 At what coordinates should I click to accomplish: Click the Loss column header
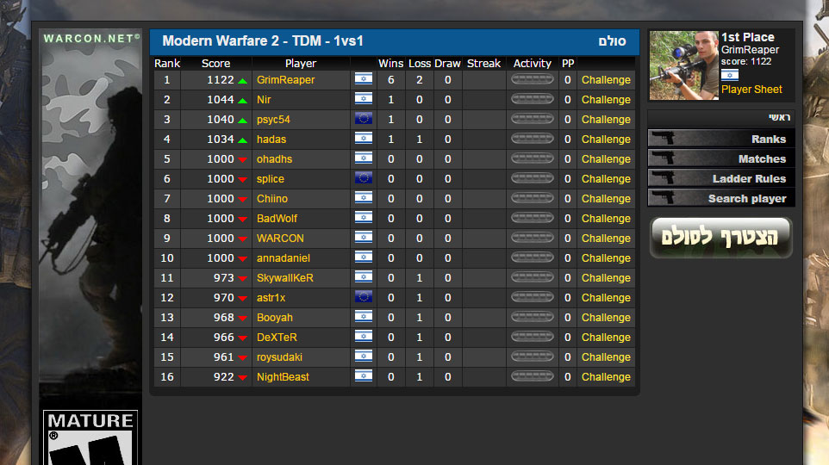coord(420,64)
